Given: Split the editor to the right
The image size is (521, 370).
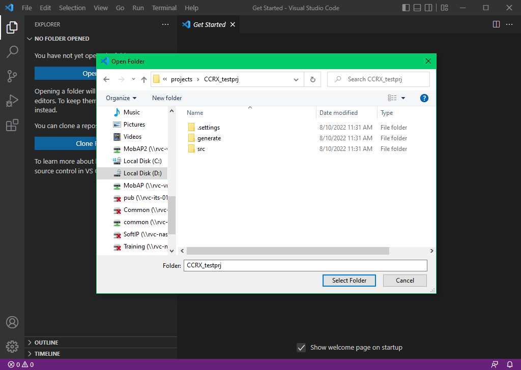Looking at the screenshot, I should (x=496, y=24).
